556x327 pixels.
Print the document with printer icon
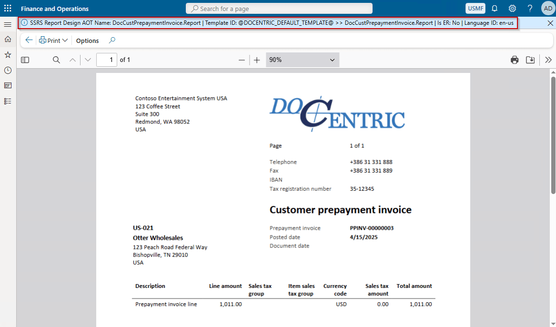(x=515, y=60)
